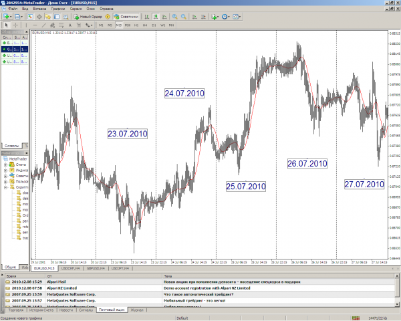Open the Сервис menu
The image size is (401, 321).
[76, 9]
